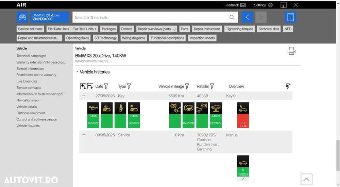Screen dimensions: 340x187
Task: Open Live Diagnosis in sidebar
Action: [x=27, y=81]
